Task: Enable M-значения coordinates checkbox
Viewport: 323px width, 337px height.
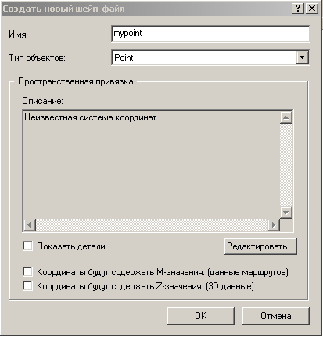Action: [28, 272]
